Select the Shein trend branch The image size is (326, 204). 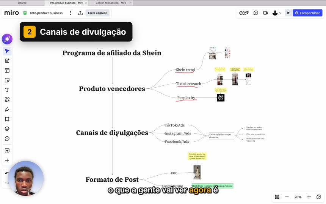[x=185, y=70]
